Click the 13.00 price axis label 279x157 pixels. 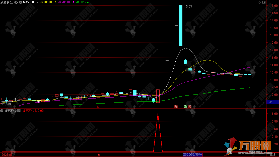pos(274,35)
